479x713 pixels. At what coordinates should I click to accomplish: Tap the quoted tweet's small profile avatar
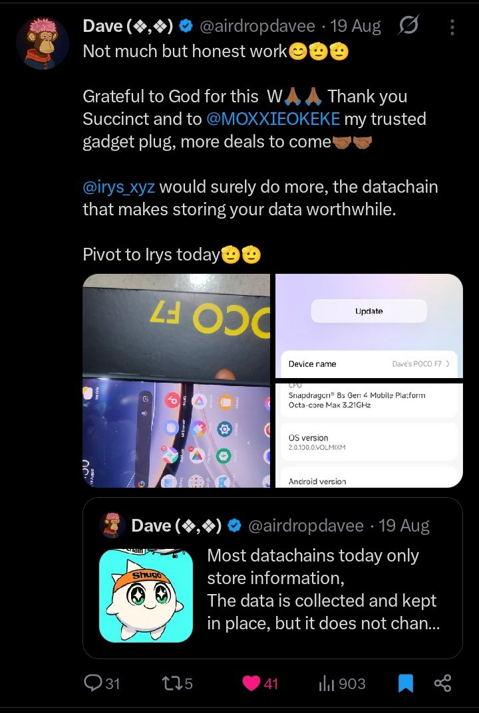(x=112, y=525)
